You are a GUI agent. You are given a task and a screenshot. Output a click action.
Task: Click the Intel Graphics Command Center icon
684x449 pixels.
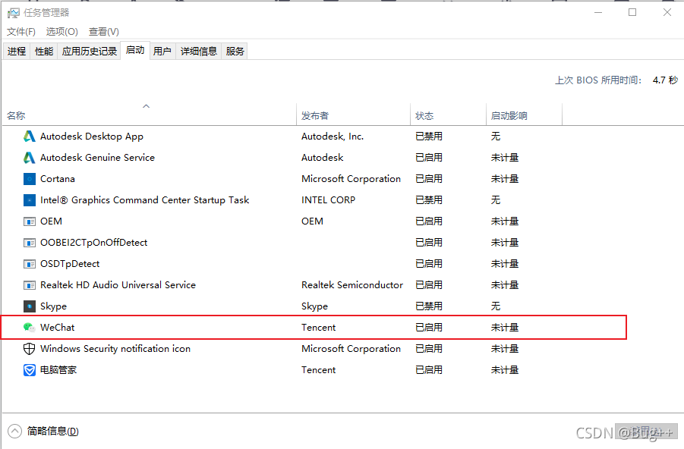coord(29,200)
